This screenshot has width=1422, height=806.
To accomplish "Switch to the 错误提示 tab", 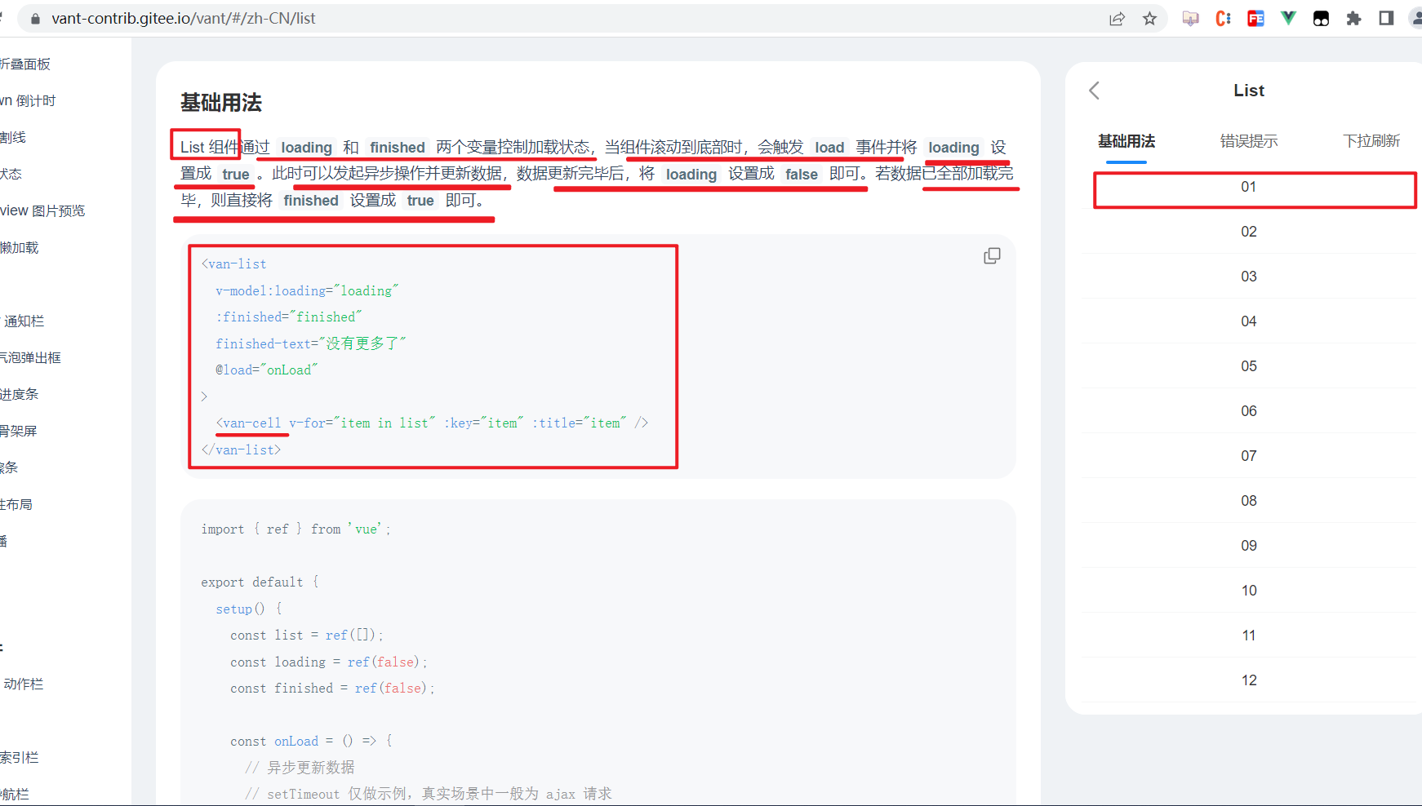I will pyautogui.click(x=1249, y=141).
